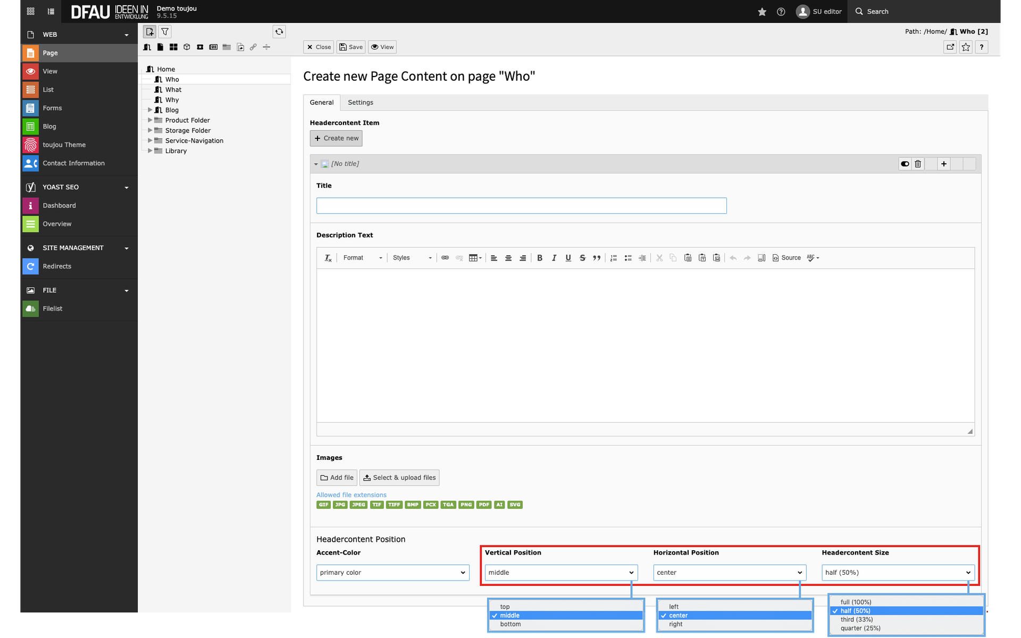Click Select & upload files button
1021x638 pixels.
tap(399, 477)
